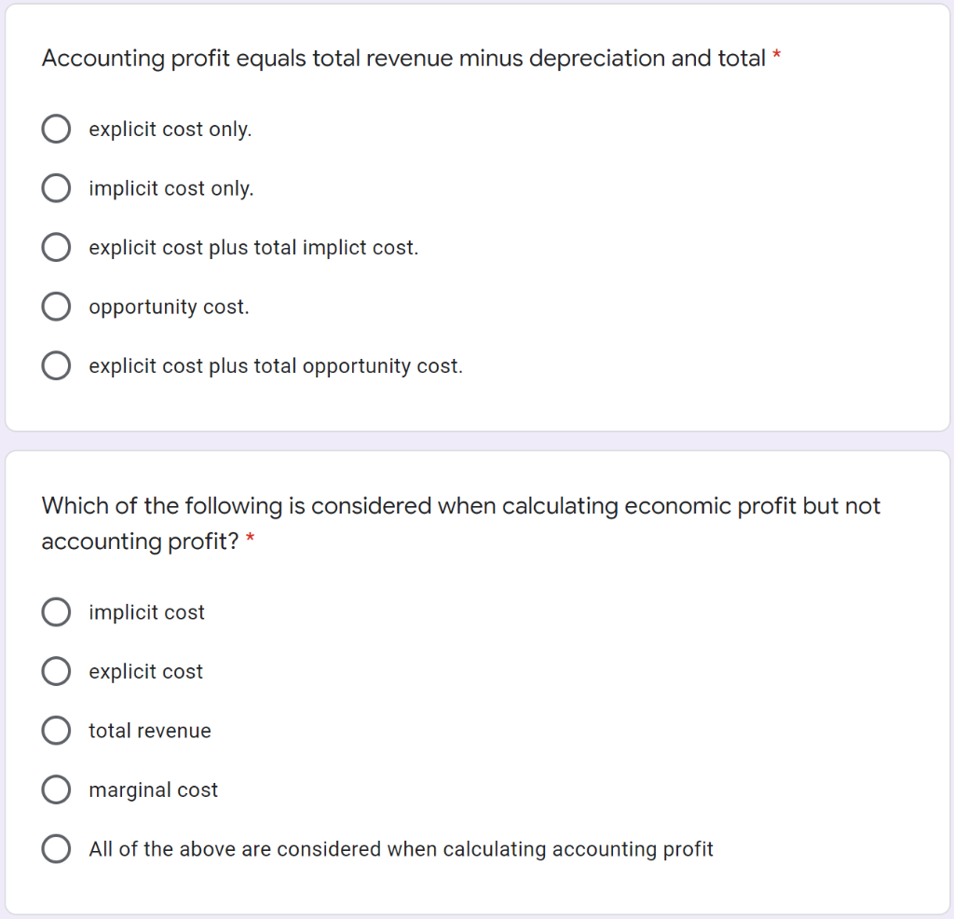
Task: Click the economic profit question heading text
Action: (x=460, y=524)
